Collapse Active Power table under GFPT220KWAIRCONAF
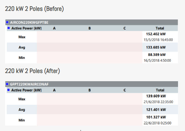 9,90
